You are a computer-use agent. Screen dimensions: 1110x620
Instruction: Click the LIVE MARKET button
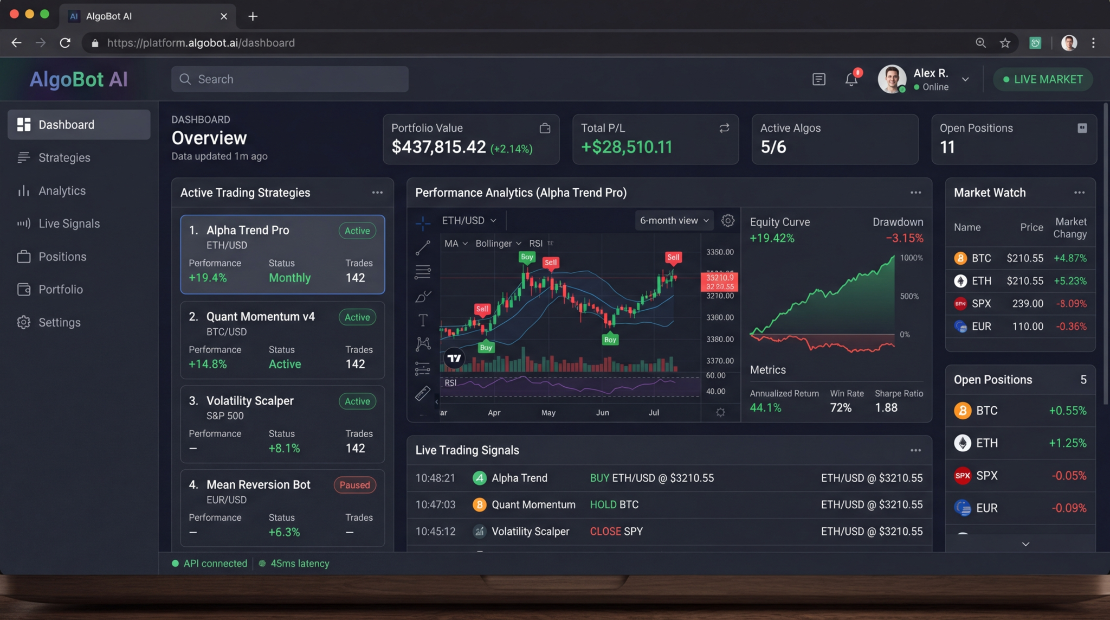[1042, 79]
